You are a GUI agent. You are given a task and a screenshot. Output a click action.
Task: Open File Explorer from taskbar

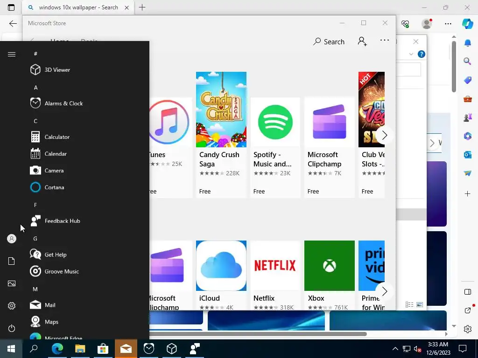pyautogui.click(x=80, y=349)
